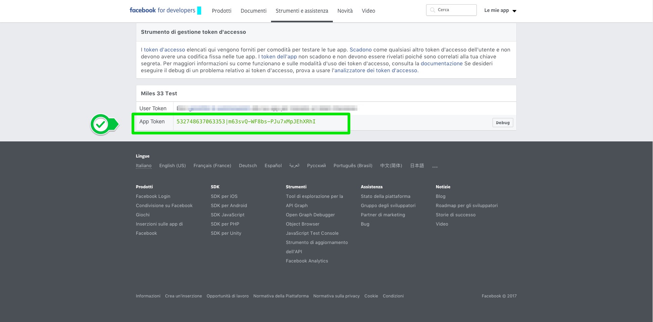
Task: Open Open Graph Debugger link
Action: 310,215
